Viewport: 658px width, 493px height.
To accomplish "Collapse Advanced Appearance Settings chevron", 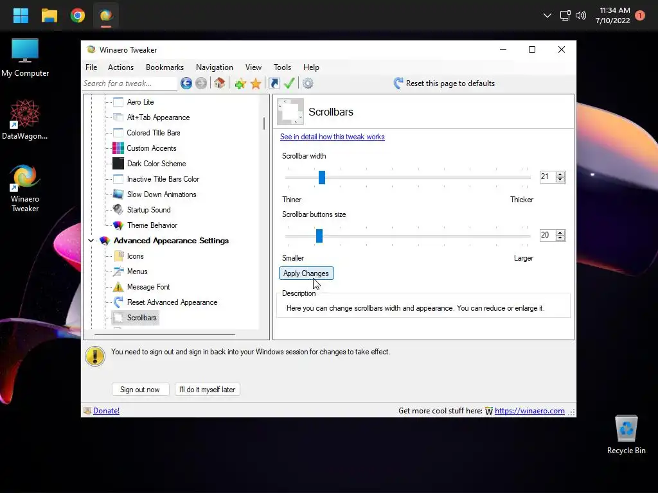I will (91, 241).
